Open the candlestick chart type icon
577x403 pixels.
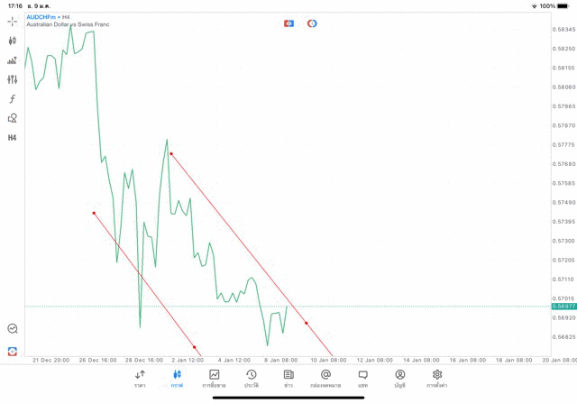point(12,41)
